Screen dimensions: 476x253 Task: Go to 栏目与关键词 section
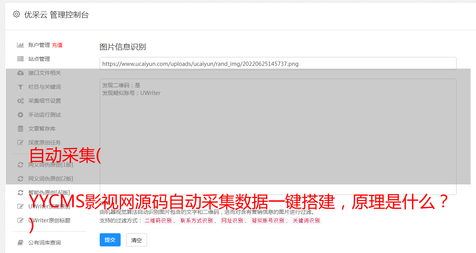[45, 87]
